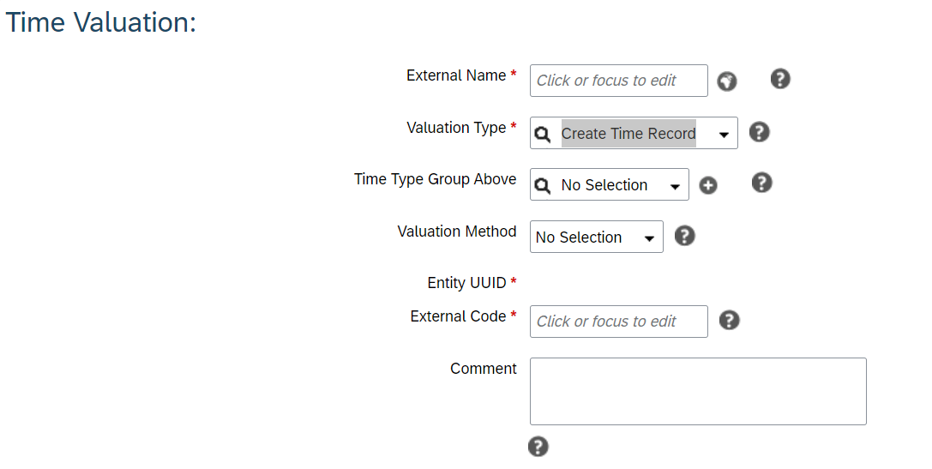Open help icon next to External Code
This screenshot has width=932, height=469.
730,321
